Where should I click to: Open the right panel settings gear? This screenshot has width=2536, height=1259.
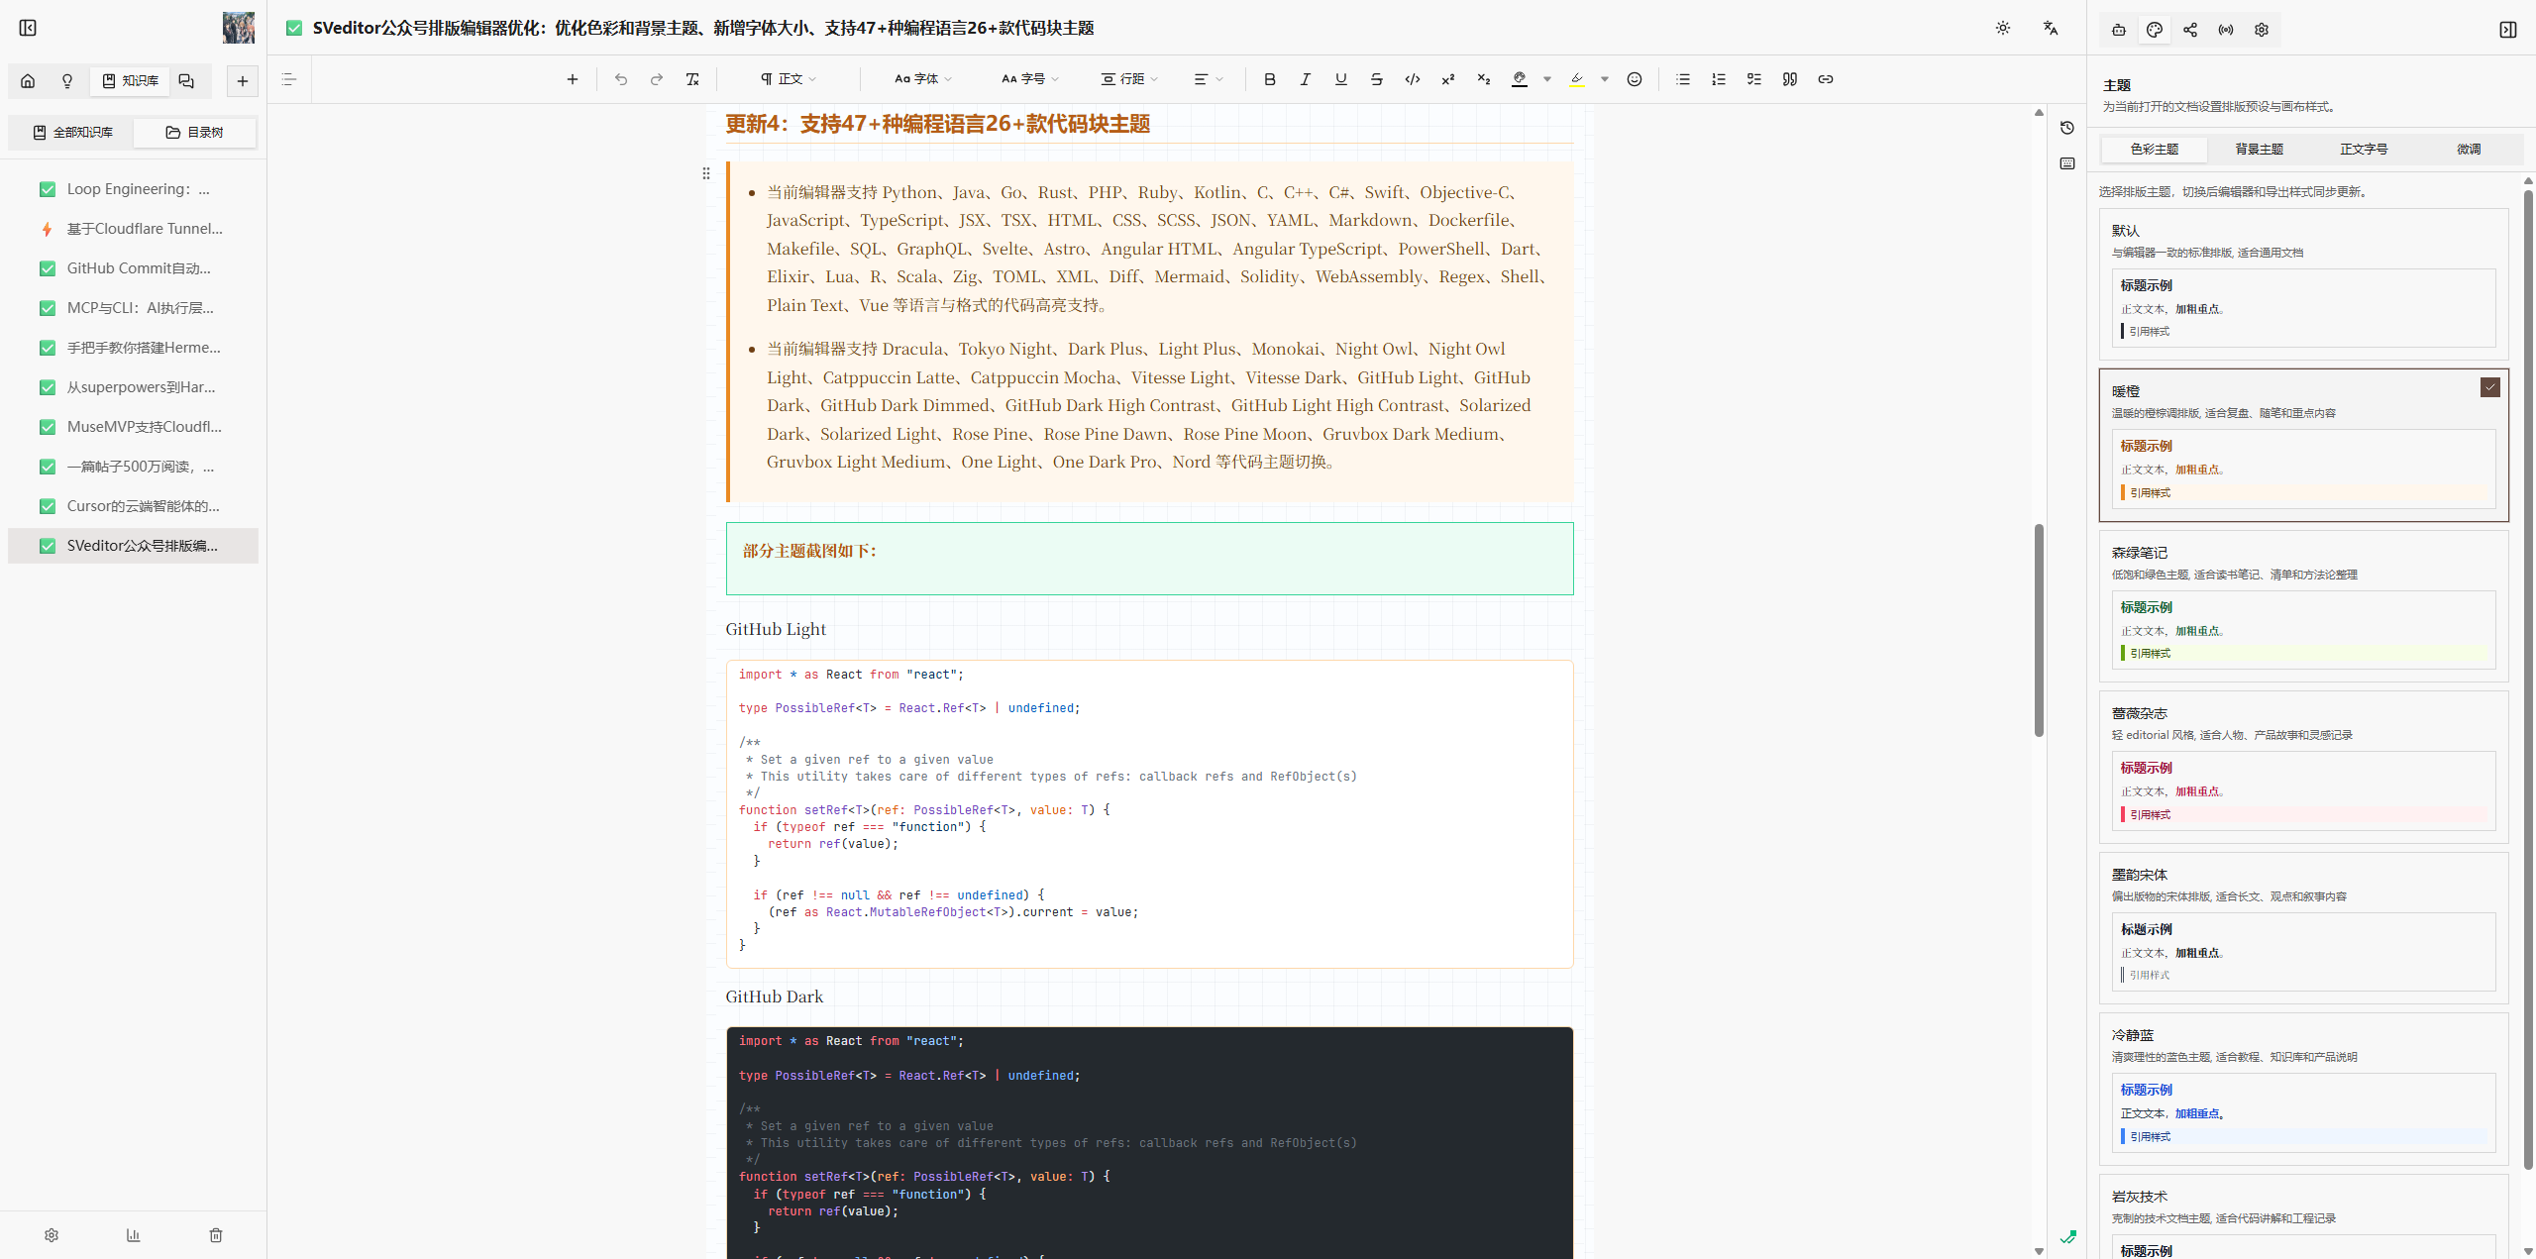click(x=2262, y=30)
